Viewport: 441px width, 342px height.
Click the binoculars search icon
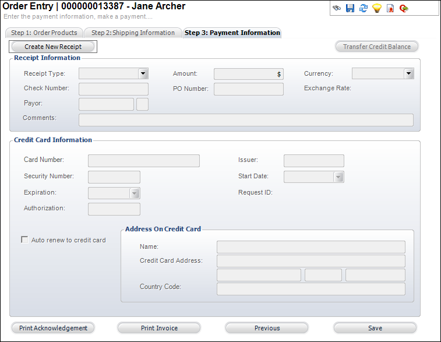[336, 8]
